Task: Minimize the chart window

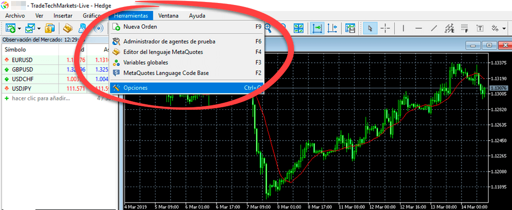Action: [x=473, y=45]
